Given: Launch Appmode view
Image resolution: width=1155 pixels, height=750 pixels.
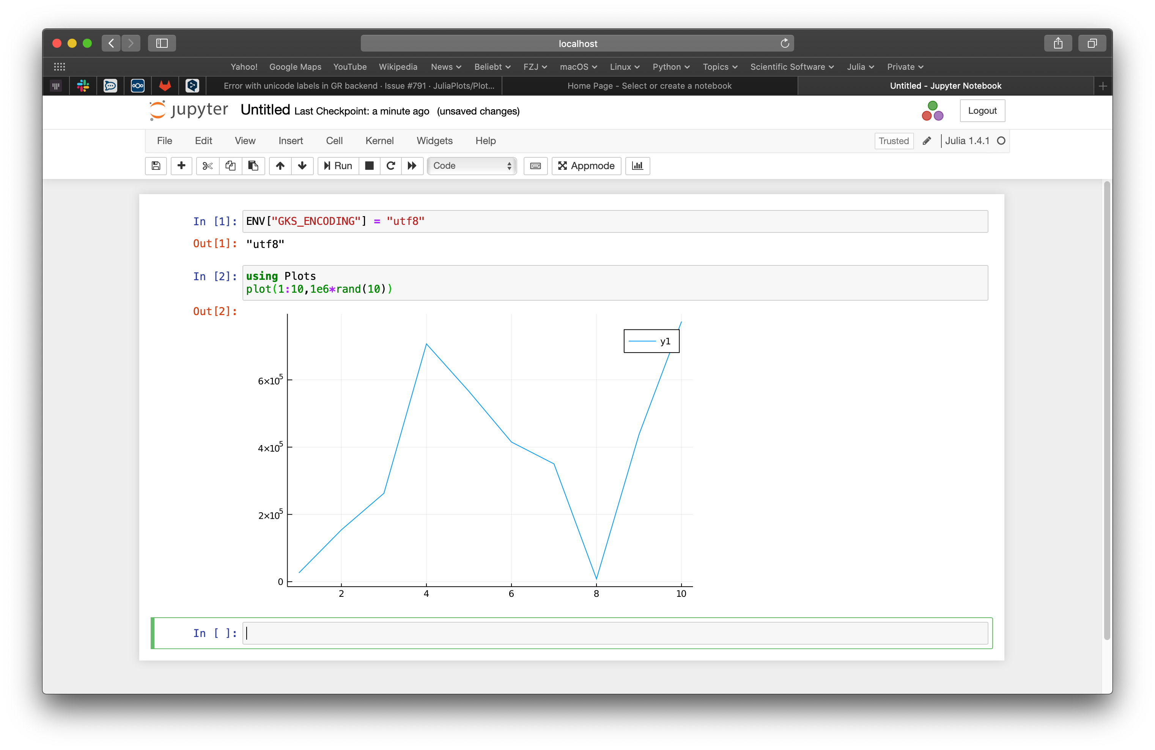Looking at the screenshot, I should click(586, 166).
